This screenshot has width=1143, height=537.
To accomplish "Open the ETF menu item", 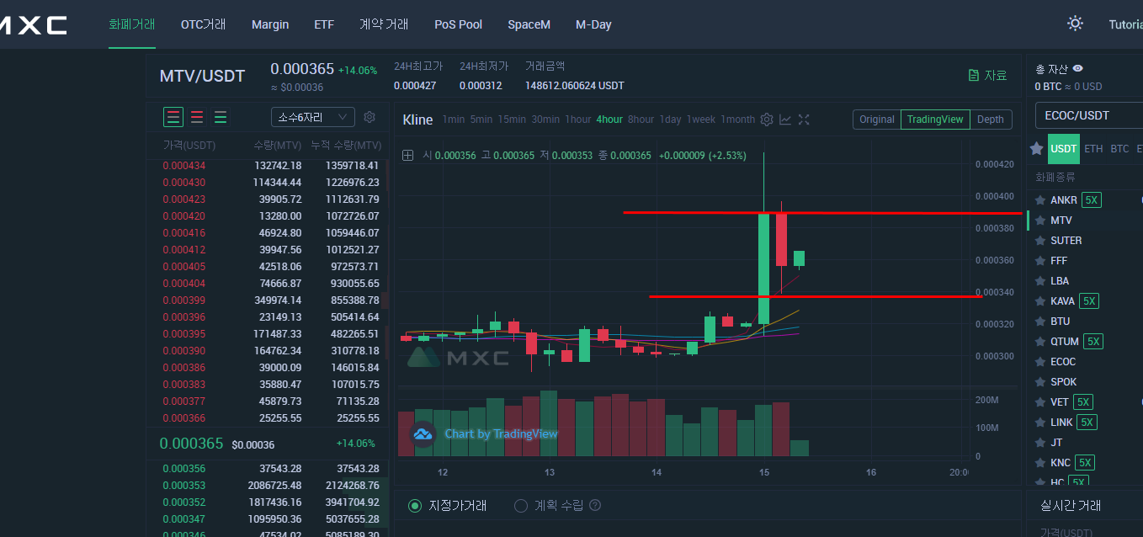I will click(x=324, y=24).
